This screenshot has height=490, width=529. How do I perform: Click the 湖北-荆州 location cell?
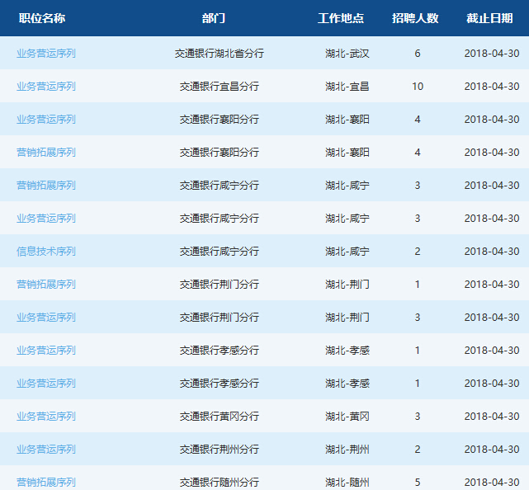tap(347, 450)
